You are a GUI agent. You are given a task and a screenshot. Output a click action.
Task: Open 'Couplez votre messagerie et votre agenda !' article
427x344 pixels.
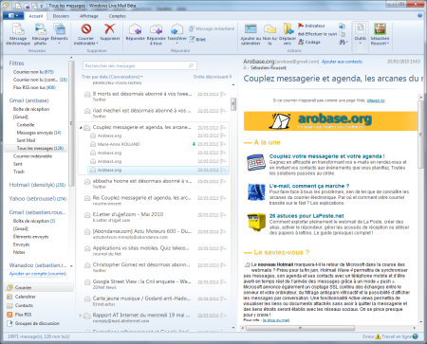tap(326, 156)
